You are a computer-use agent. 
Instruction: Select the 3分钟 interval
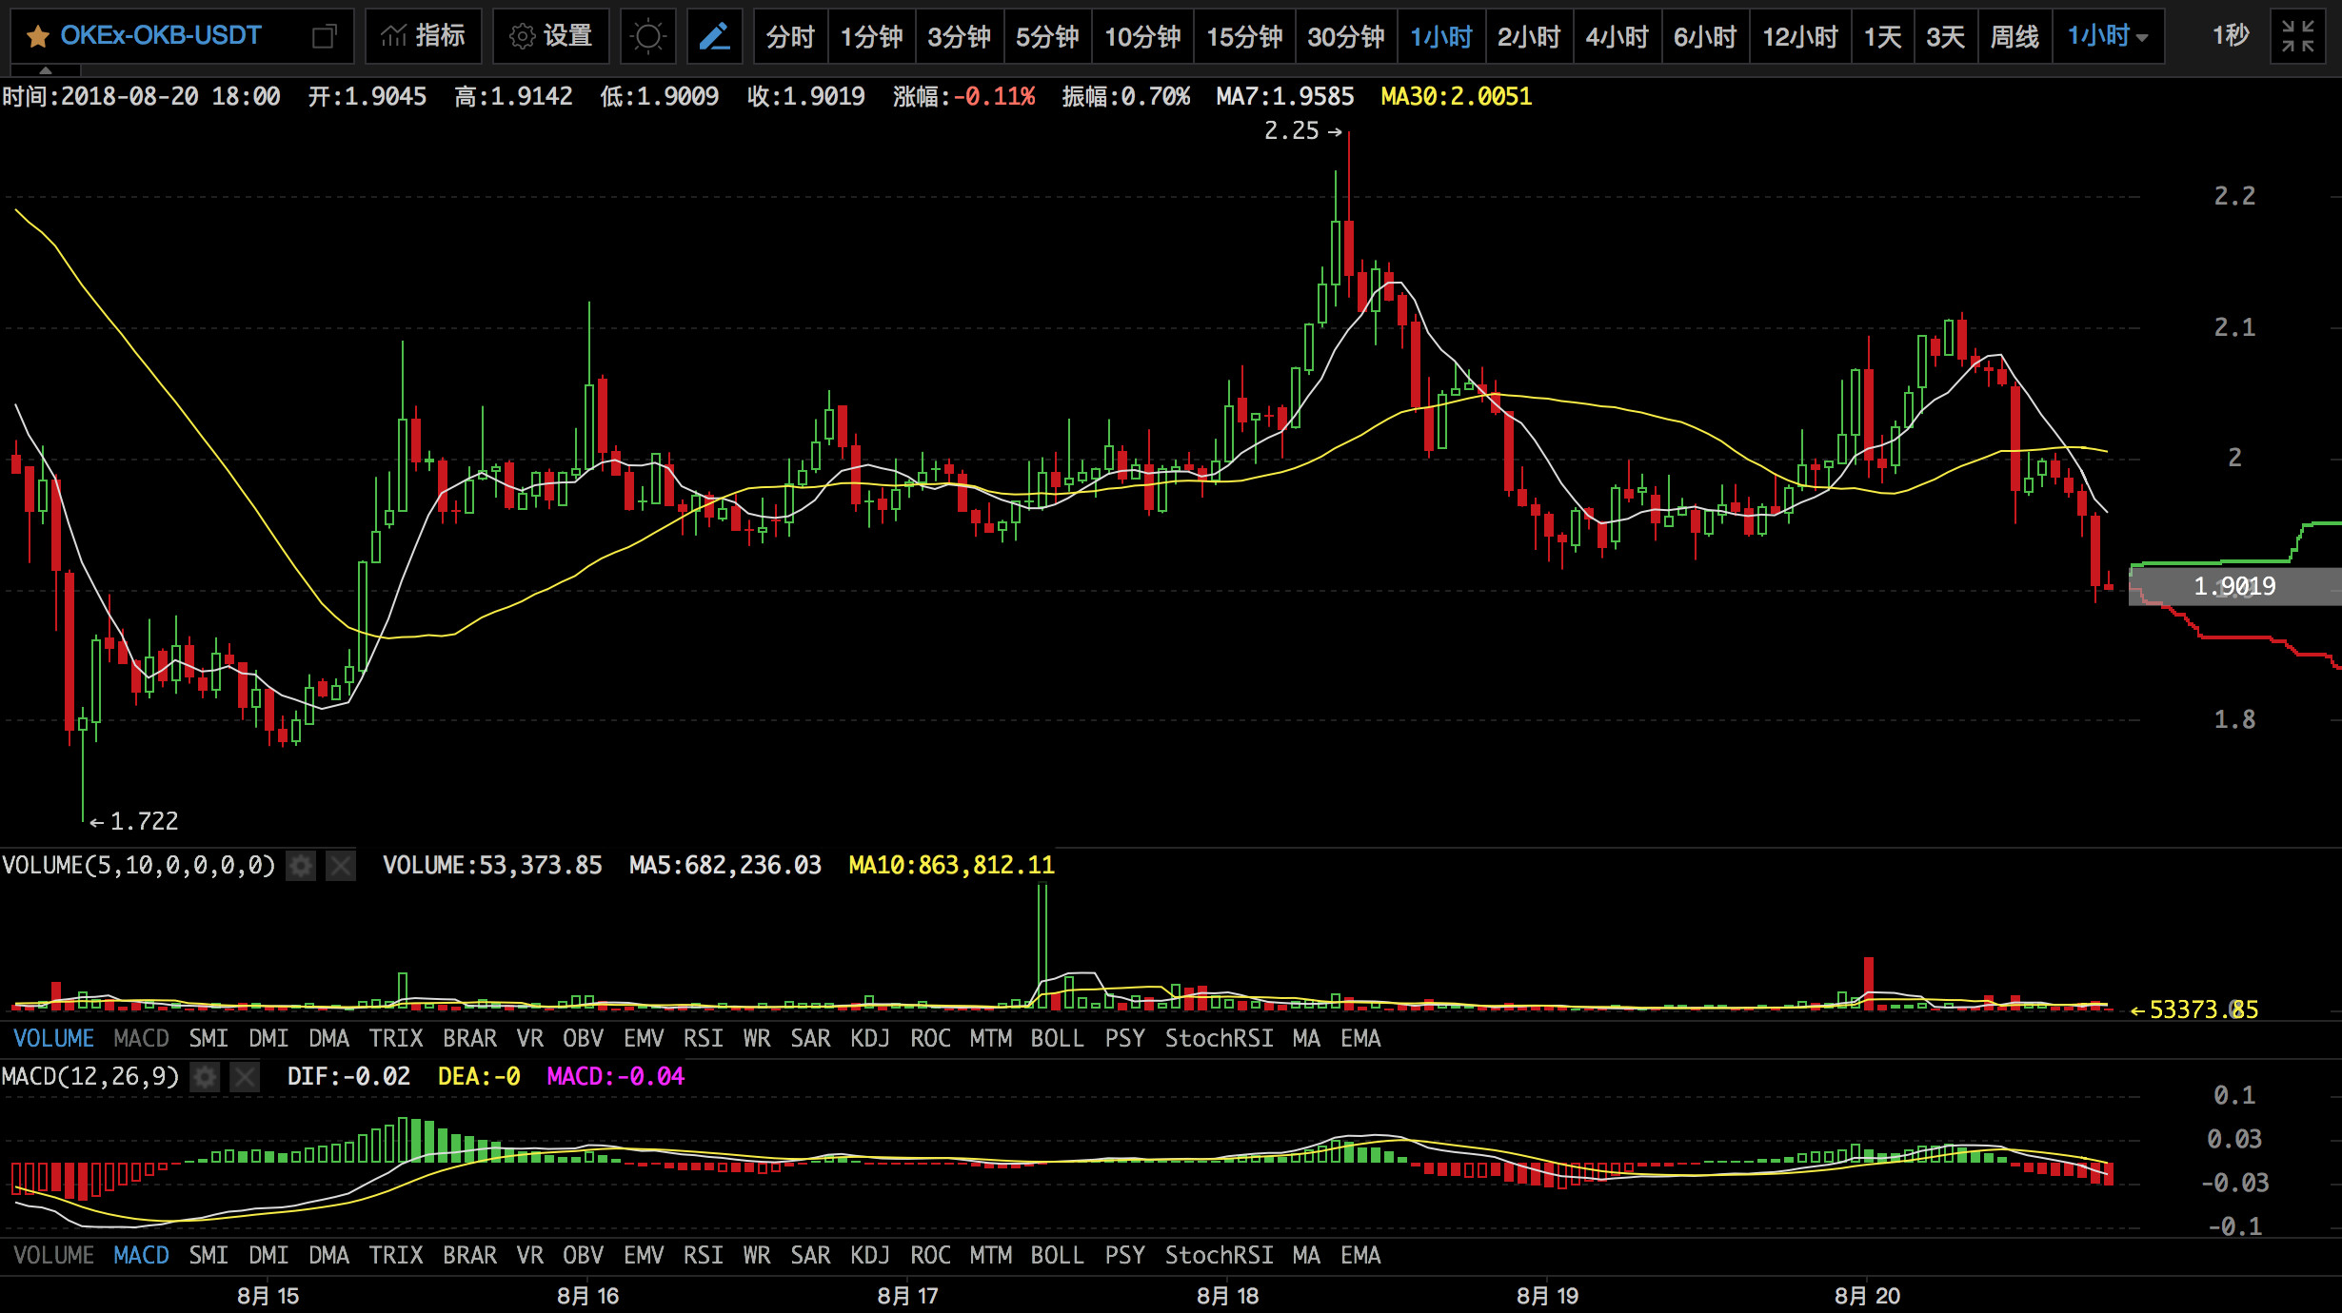point(960,36)
